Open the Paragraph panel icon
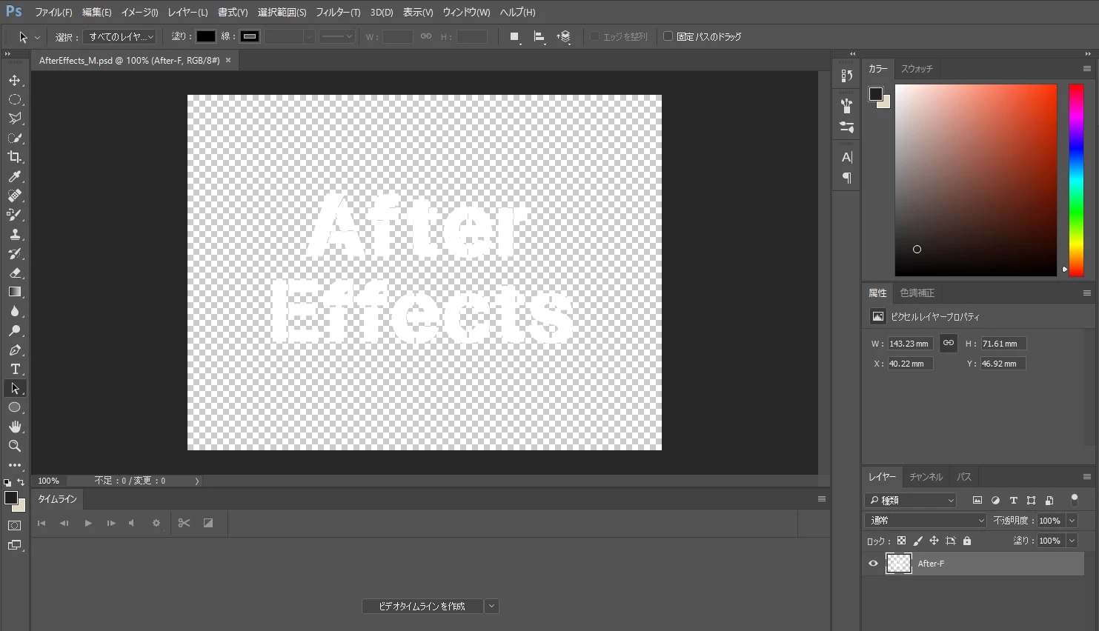This screenshot has height=631, width=1099. click(847, 178)
